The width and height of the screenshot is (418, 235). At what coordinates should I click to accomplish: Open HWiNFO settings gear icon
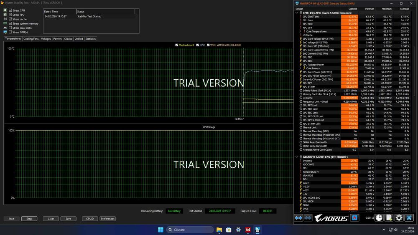point(399,218)
